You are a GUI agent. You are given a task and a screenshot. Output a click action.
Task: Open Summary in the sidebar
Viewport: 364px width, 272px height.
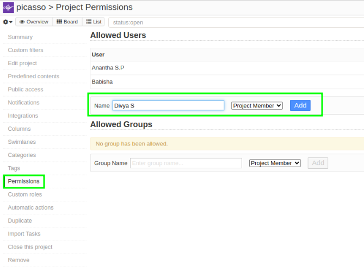pos(20,37)
